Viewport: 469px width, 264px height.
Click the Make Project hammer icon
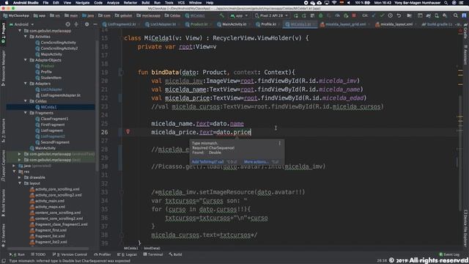[221, 15]
